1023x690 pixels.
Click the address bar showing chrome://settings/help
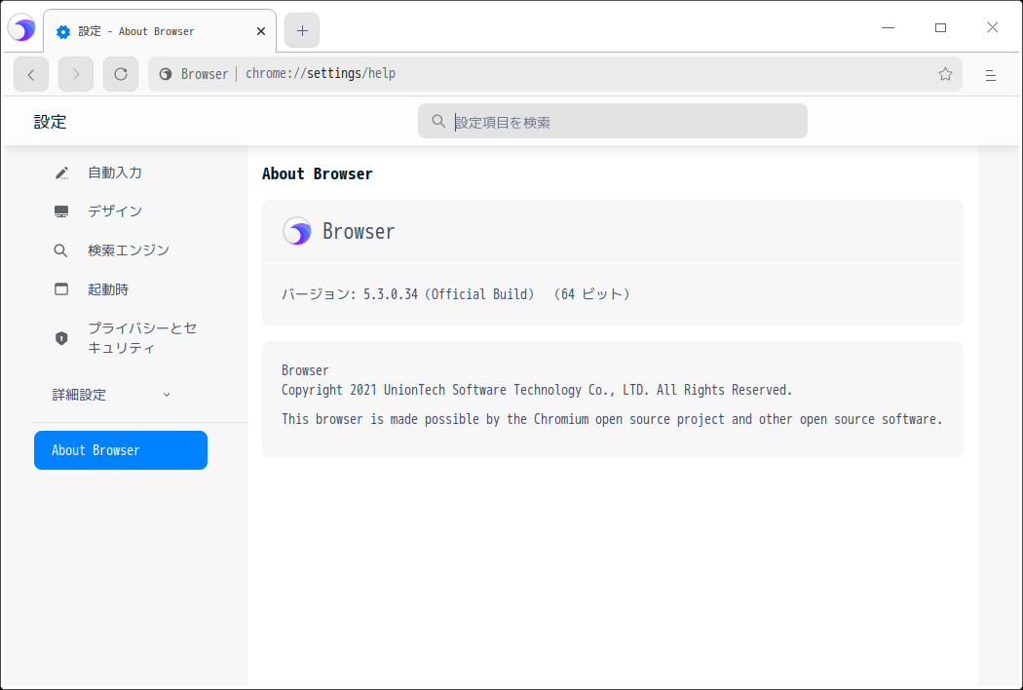555,74
